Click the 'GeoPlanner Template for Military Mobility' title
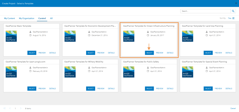The image size is (239, 112). [84, 62]
